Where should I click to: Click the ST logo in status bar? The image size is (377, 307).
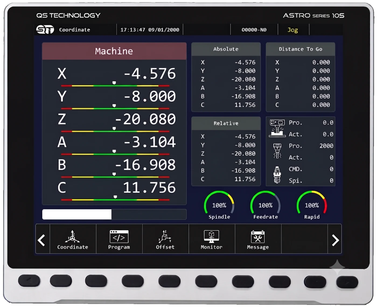[x=45, y=30]
